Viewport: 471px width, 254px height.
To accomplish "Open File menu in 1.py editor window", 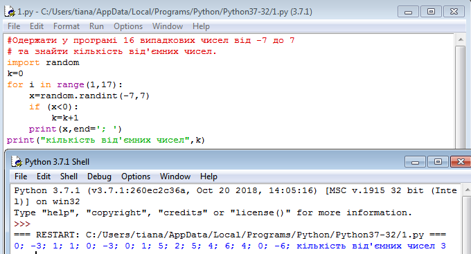I will click(x=14, y=26).
